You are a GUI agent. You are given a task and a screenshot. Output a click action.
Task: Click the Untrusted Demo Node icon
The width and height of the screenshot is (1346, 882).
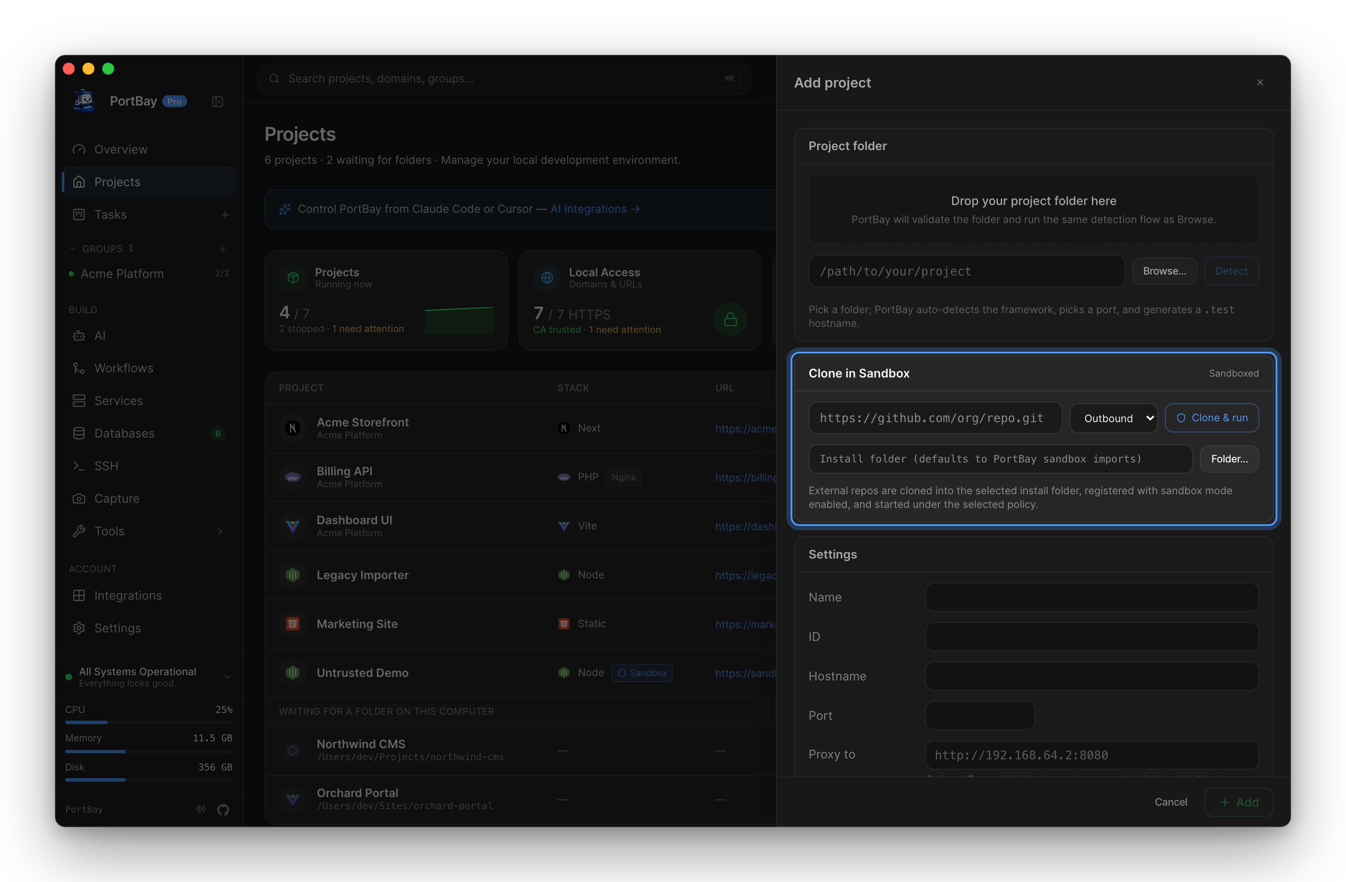pyautogui.click(x=292, y=673)
